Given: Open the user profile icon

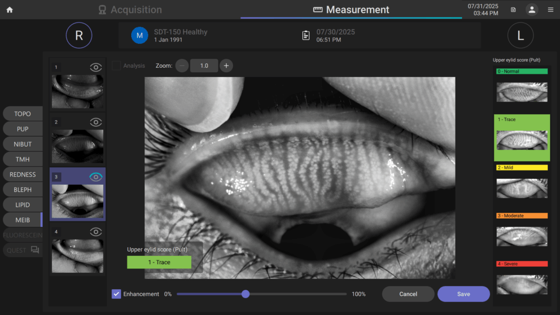Looking at the screenshot, I should (532, 10).
